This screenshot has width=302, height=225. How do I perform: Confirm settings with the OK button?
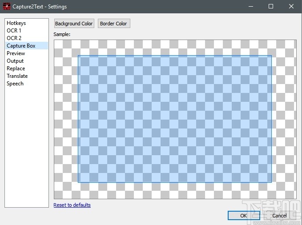point(244,215)
